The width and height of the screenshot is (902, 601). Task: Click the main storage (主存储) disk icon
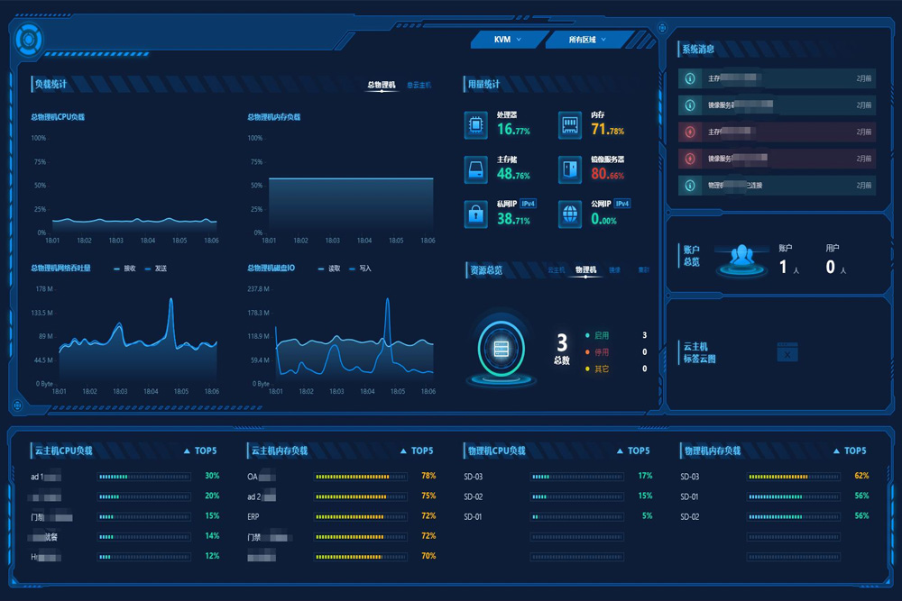point(475,168)
